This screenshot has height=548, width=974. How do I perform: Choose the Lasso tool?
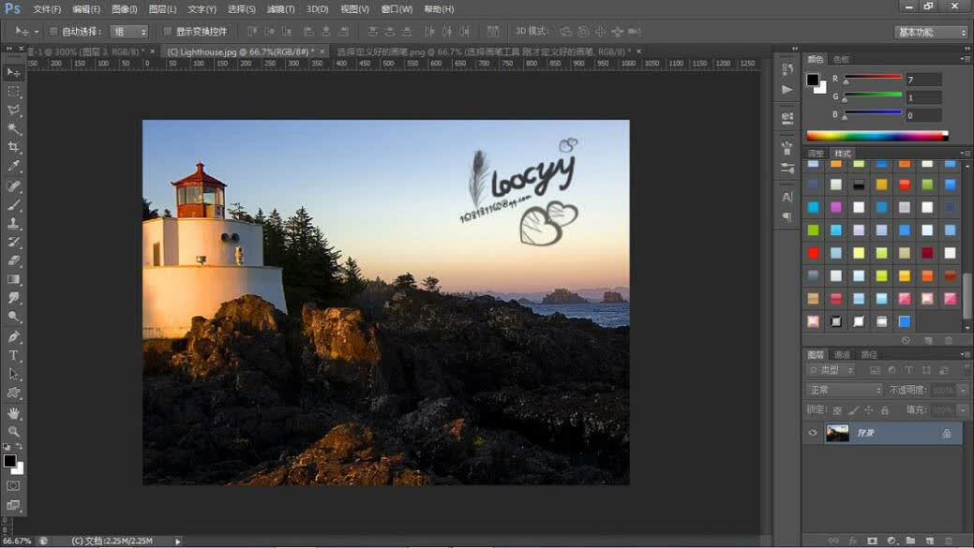click(x=13, y=110)
